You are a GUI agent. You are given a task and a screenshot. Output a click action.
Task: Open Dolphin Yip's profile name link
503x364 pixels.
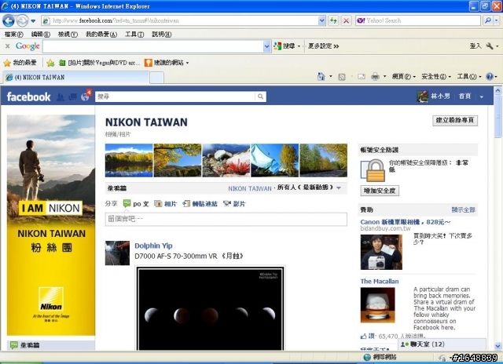click(x=153, y=246)
